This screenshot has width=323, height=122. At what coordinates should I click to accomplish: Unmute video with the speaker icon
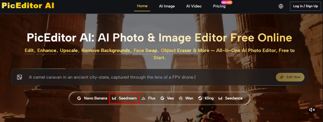[x=312, y=110]
